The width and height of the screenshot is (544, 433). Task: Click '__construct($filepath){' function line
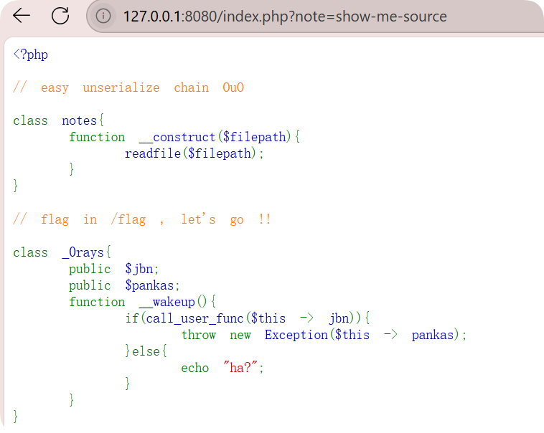point(184,137)
